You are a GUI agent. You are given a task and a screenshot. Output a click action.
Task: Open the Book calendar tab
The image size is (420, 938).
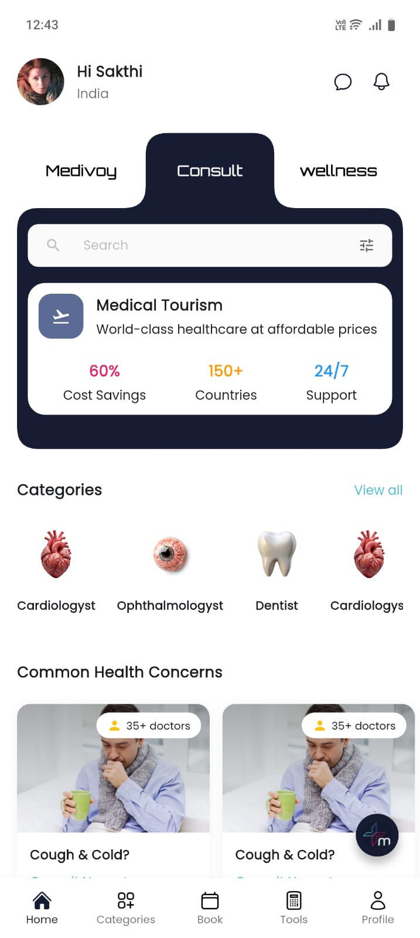(210, 908)
